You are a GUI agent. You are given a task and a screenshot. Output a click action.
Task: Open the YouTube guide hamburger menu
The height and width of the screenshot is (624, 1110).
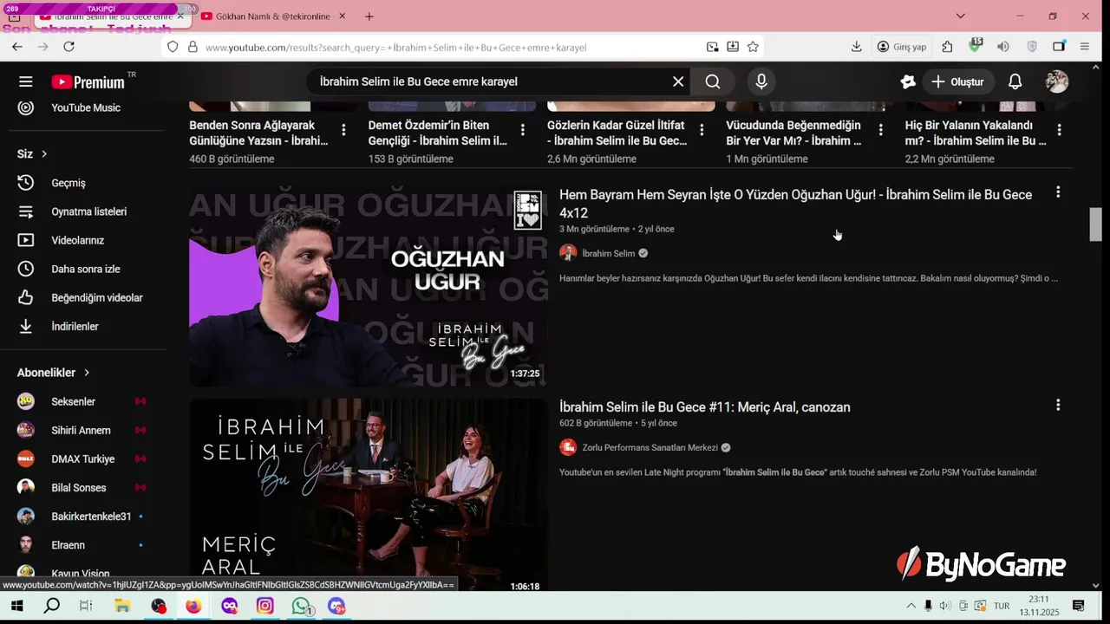[25, 81]
